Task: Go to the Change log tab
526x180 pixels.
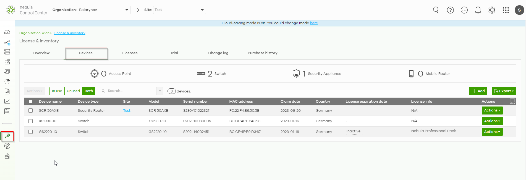Action: point(218,53)
